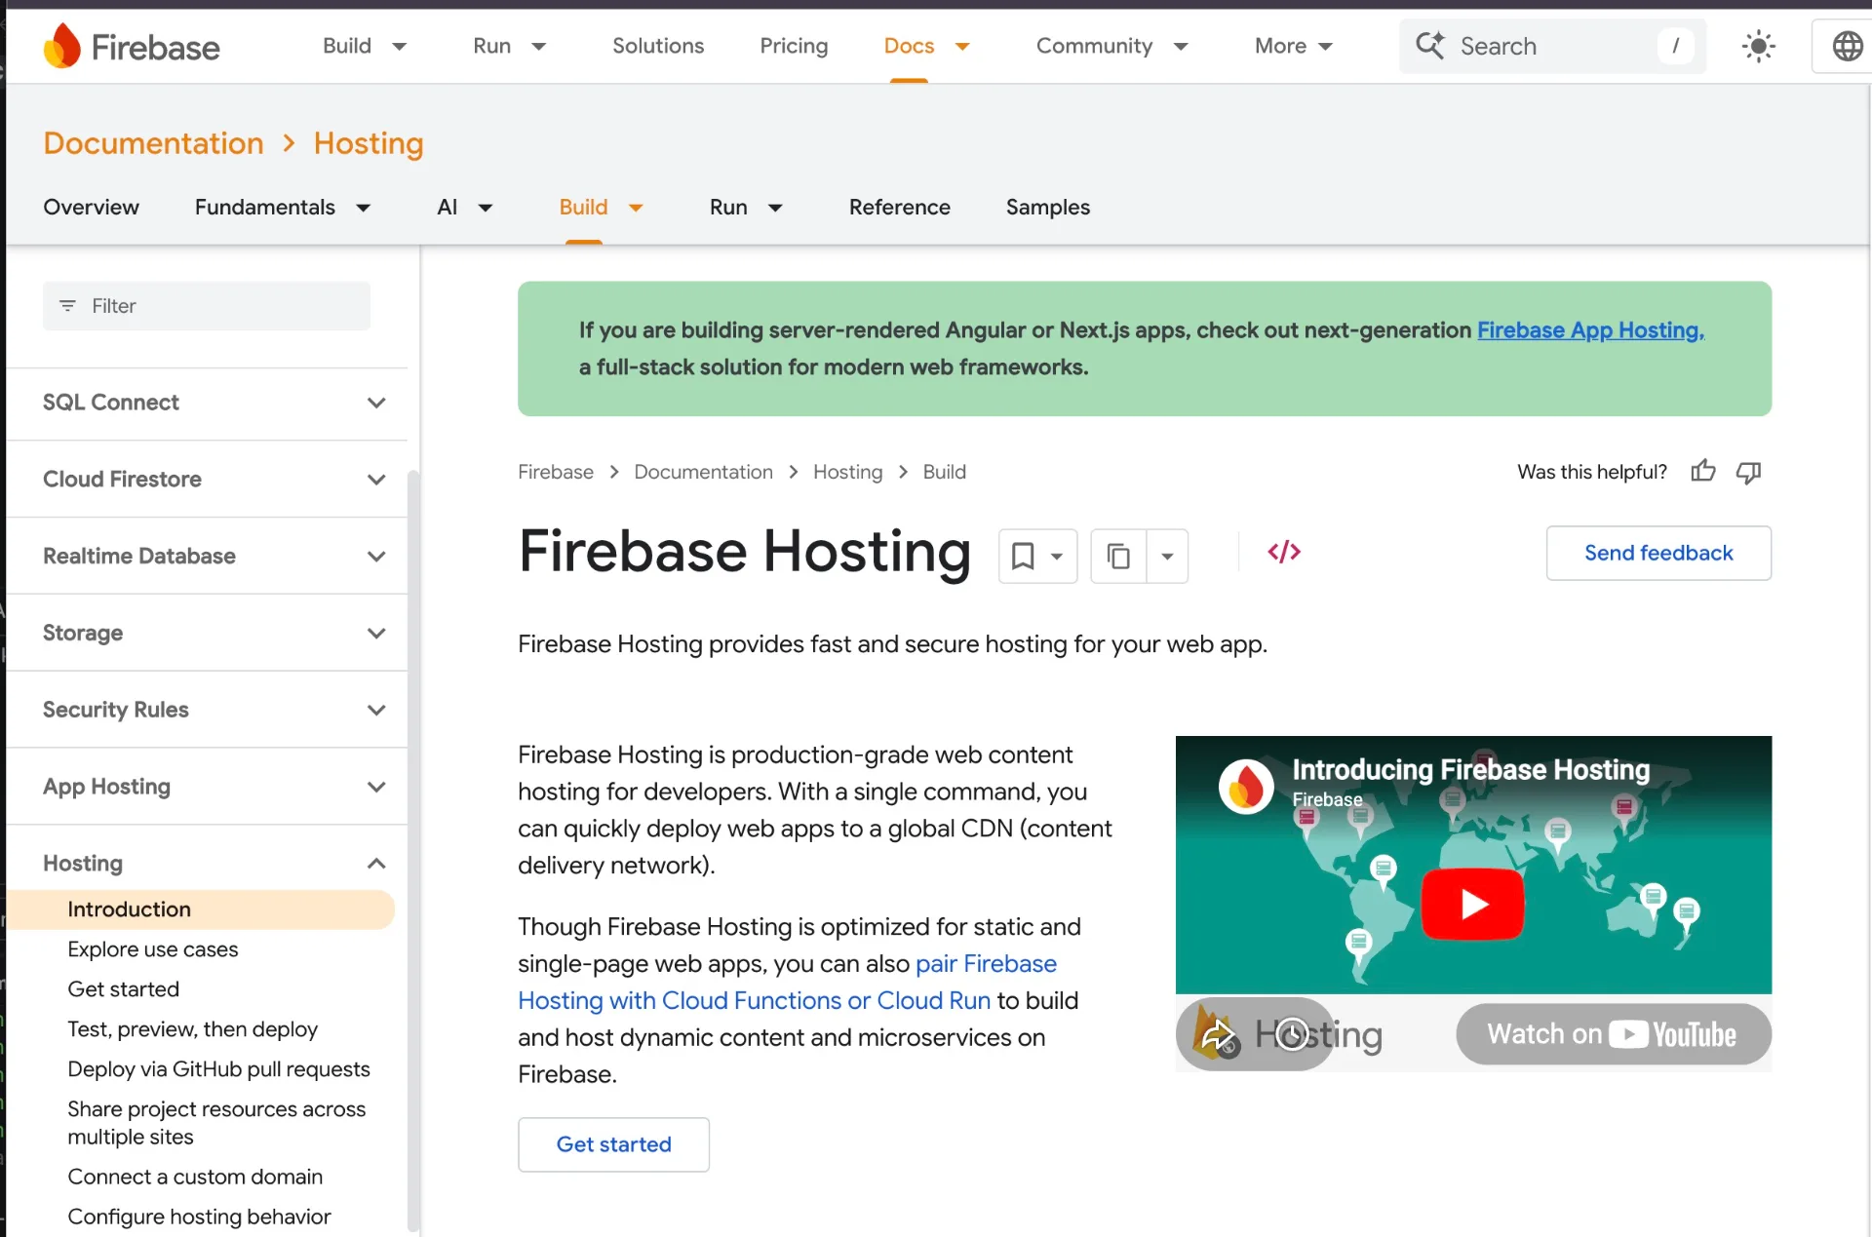Click the search sparkle magnifier icon

(1430, 45)
